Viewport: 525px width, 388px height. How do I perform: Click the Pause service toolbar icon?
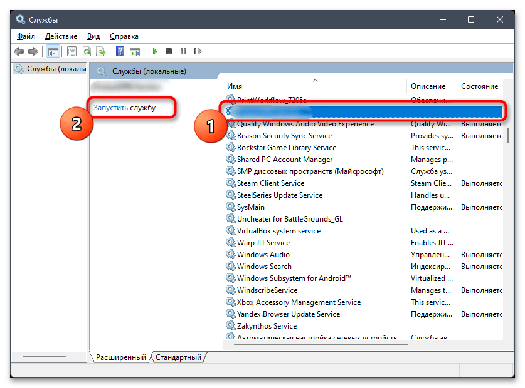[x=183, y=51]
